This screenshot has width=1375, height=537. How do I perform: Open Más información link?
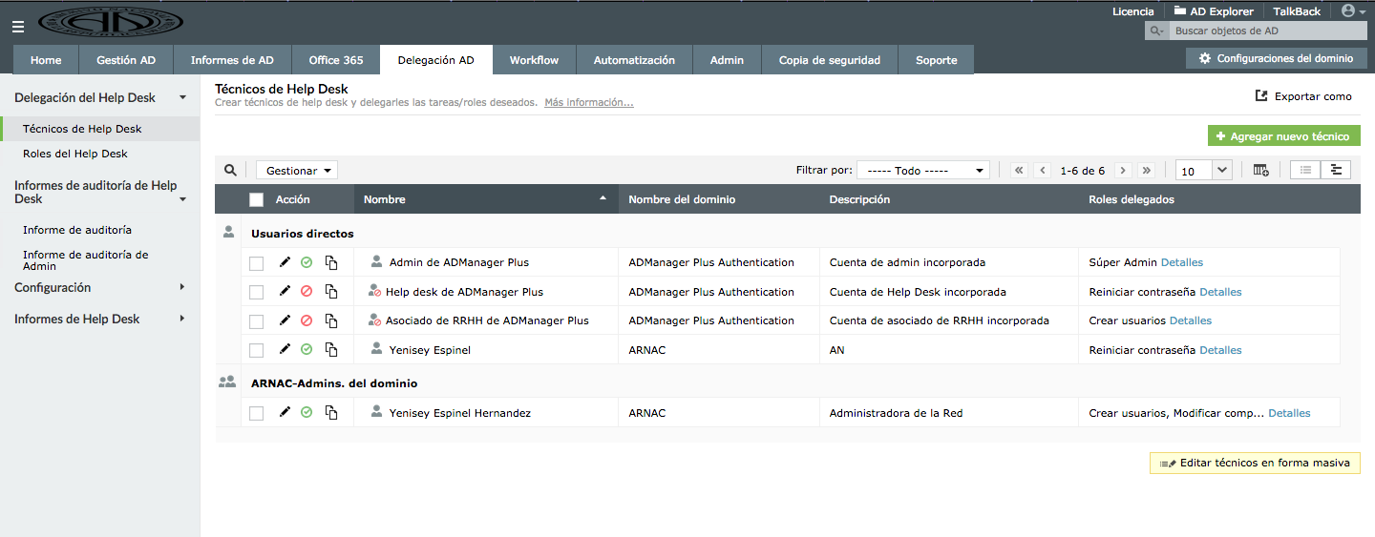(589, 102)
